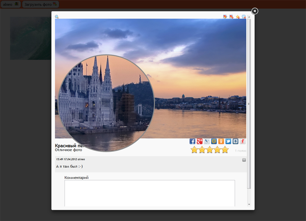Share via the LiveJournal pencil icon

point(207,141)
